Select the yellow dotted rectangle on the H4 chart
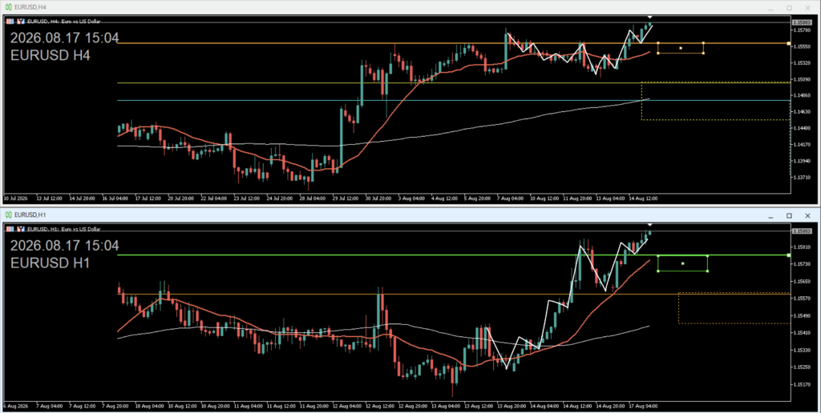The height and width of the screenshot is (413, 821). click(x=716, y=101)
